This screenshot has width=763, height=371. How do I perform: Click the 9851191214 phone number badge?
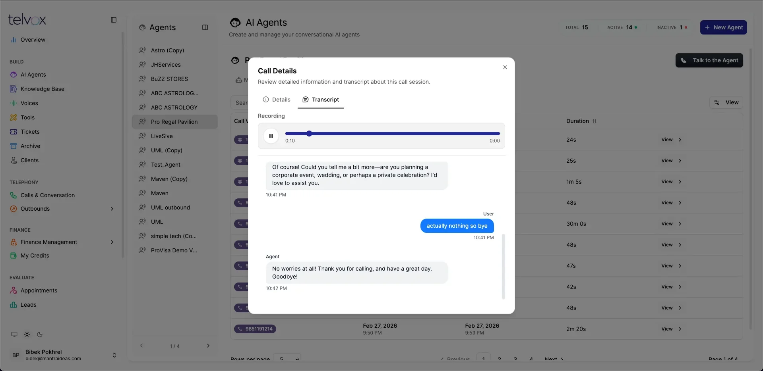point(255,329)
